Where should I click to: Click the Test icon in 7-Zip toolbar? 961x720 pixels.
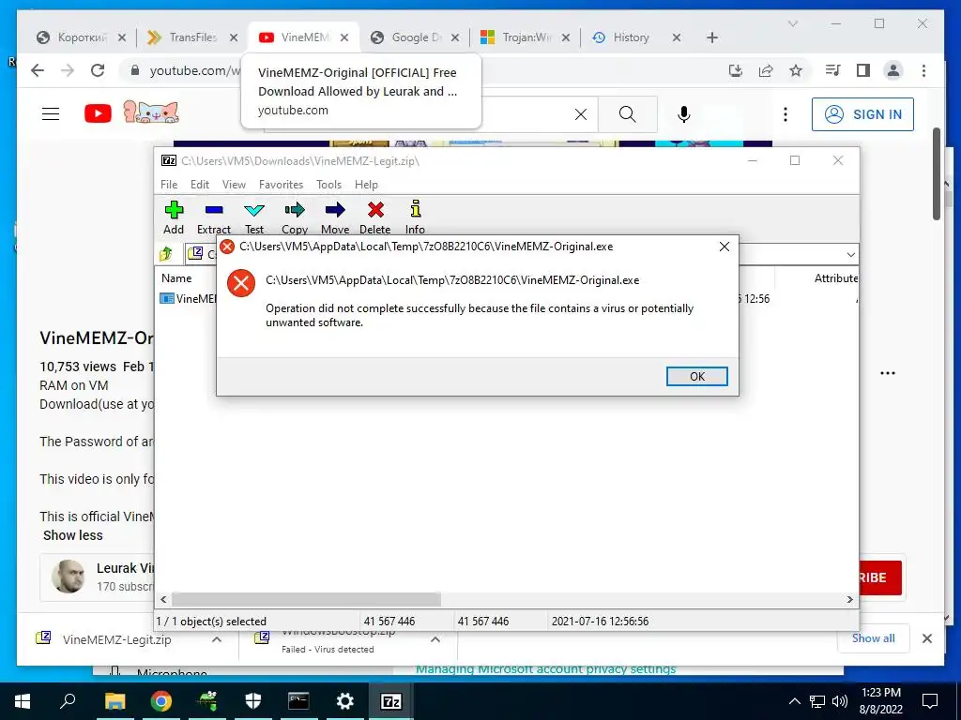tap(254, 210)
